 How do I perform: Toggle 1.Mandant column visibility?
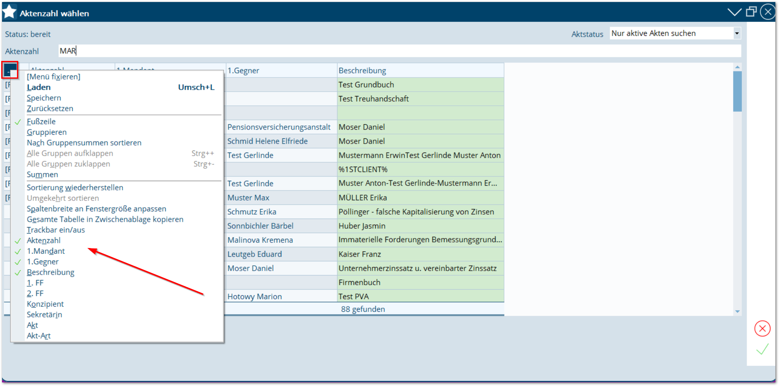[x=46, y=251]
